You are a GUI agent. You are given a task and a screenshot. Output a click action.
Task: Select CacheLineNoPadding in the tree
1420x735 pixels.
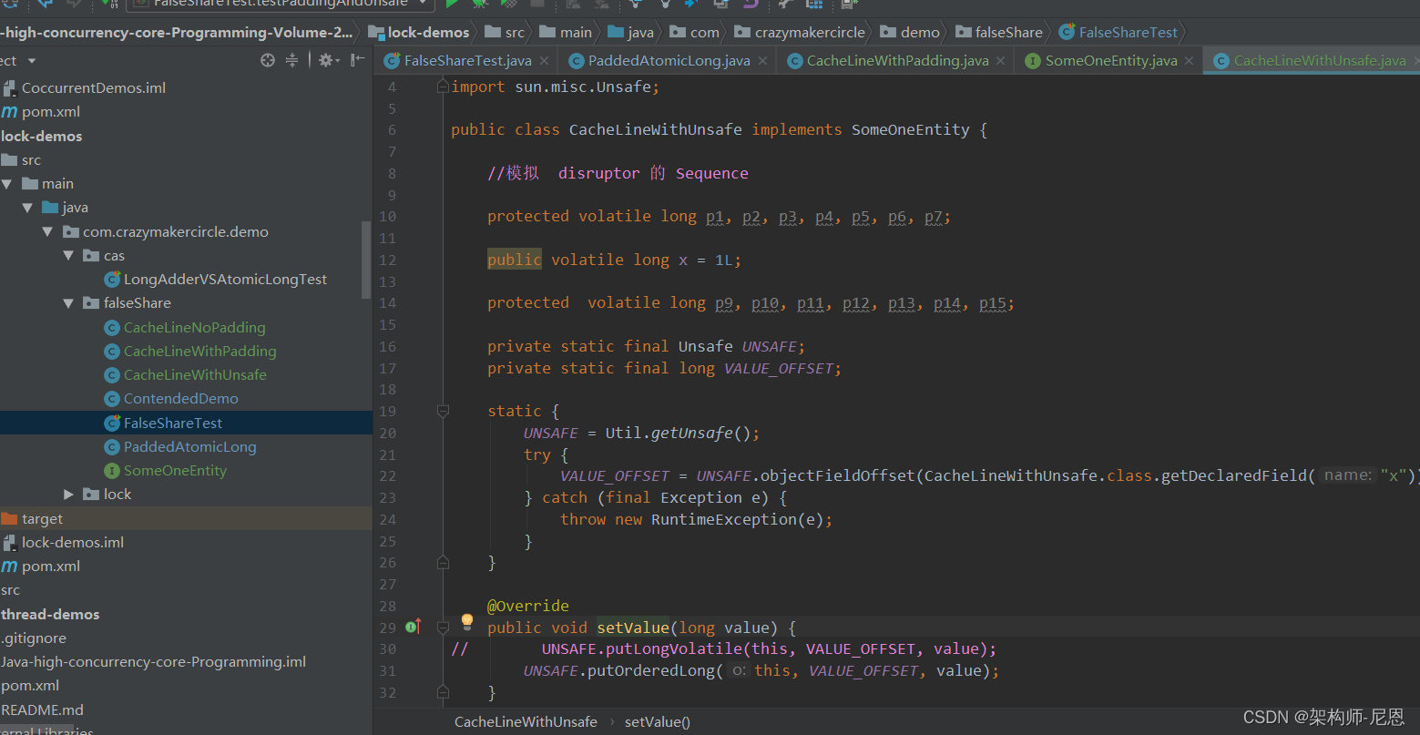point(195,327)
